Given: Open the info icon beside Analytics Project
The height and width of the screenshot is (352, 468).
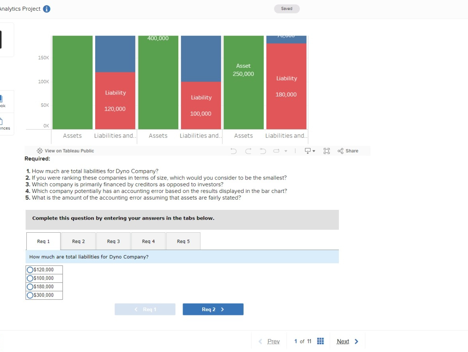Looking at the screenshot, I should click(x=46, y=9).
